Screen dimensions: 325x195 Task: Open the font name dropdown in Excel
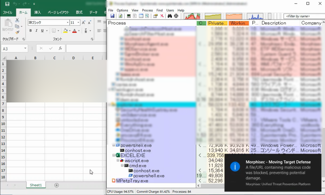[67, 23]
